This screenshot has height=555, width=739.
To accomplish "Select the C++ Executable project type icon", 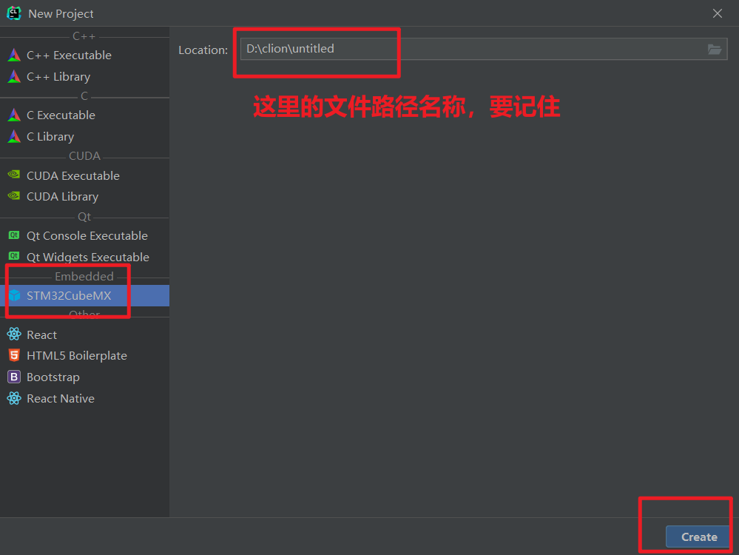I will pos(15,55).
